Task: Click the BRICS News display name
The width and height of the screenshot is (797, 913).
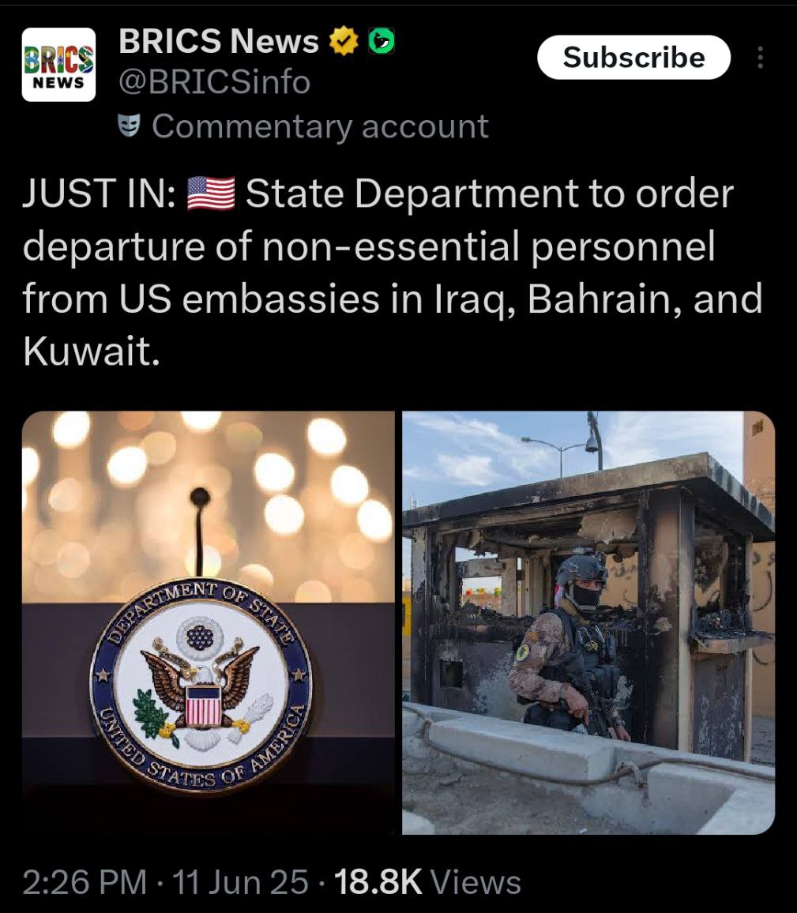Action: tap(219, 41)
